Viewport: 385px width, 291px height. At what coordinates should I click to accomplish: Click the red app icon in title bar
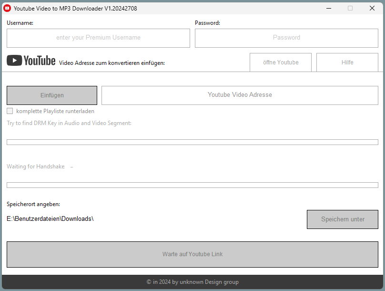pos(7,9)
